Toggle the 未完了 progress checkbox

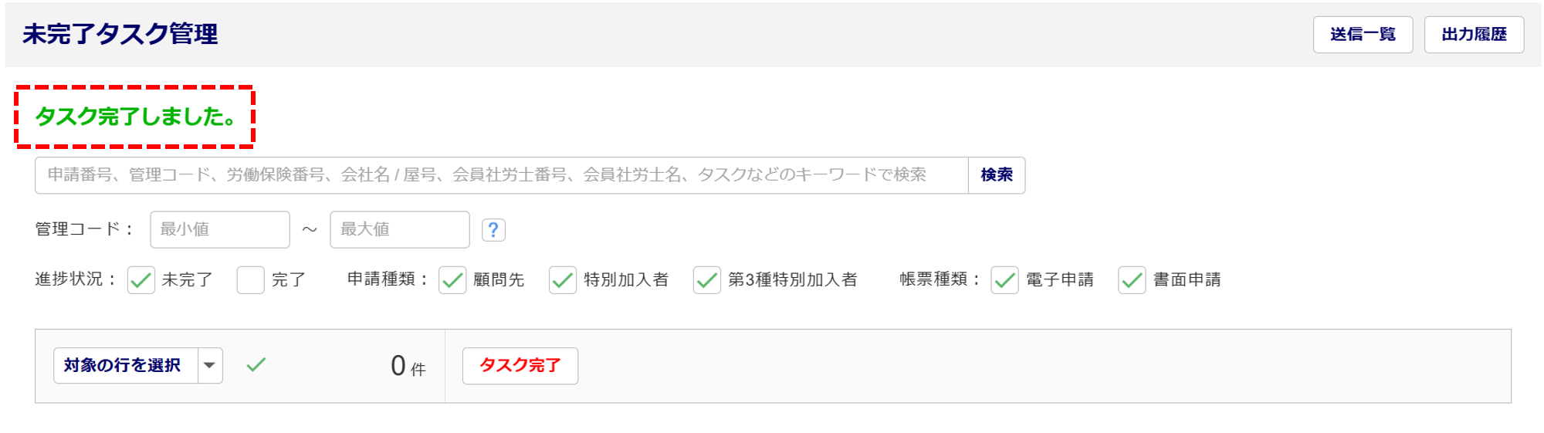141,280
